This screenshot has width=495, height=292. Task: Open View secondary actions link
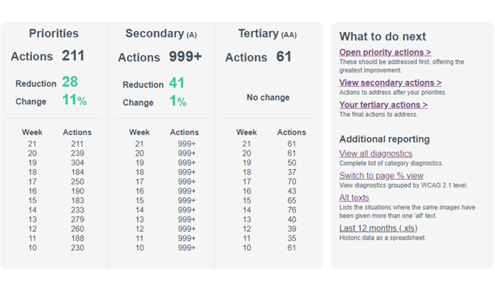(391, 83)
